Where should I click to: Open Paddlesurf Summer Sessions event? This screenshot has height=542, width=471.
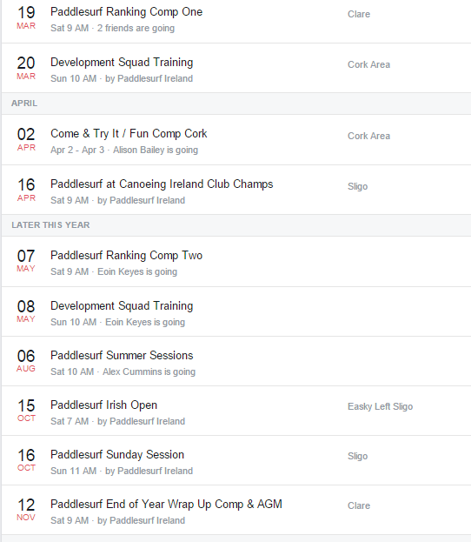click(122, 355)
